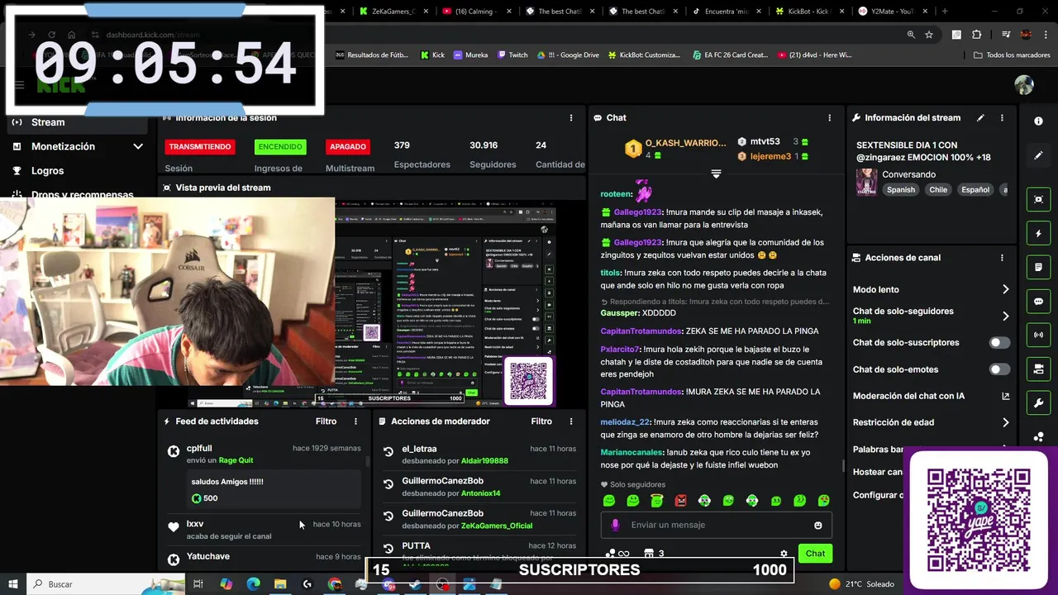1058x595 pixels.
Task: Open the Acciones de canal options menu
Action: coord(1002,258)
